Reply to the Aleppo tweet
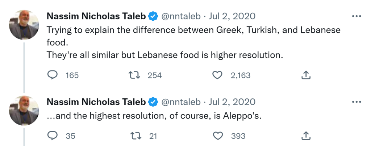This screenshot has width=371, height=146. pos(53,136)
